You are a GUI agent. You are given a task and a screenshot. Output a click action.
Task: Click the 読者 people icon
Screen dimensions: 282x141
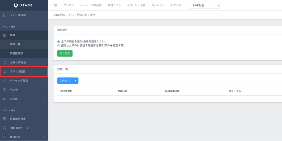click(5, 35)
